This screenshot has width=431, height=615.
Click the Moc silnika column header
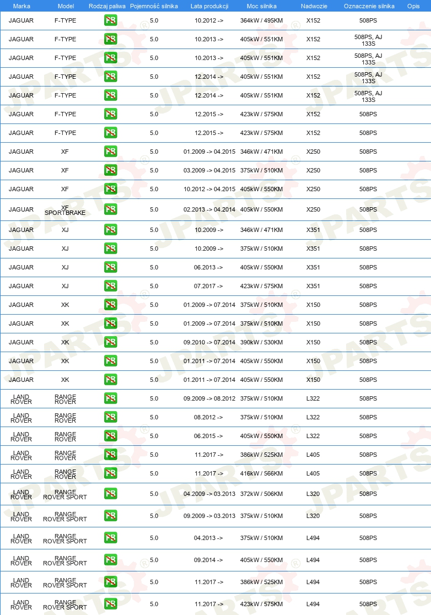point(262,6)
